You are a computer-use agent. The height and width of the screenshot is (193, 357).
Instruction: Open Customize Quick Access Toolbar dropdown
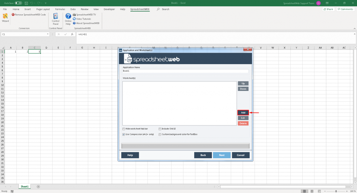[46, 3]
